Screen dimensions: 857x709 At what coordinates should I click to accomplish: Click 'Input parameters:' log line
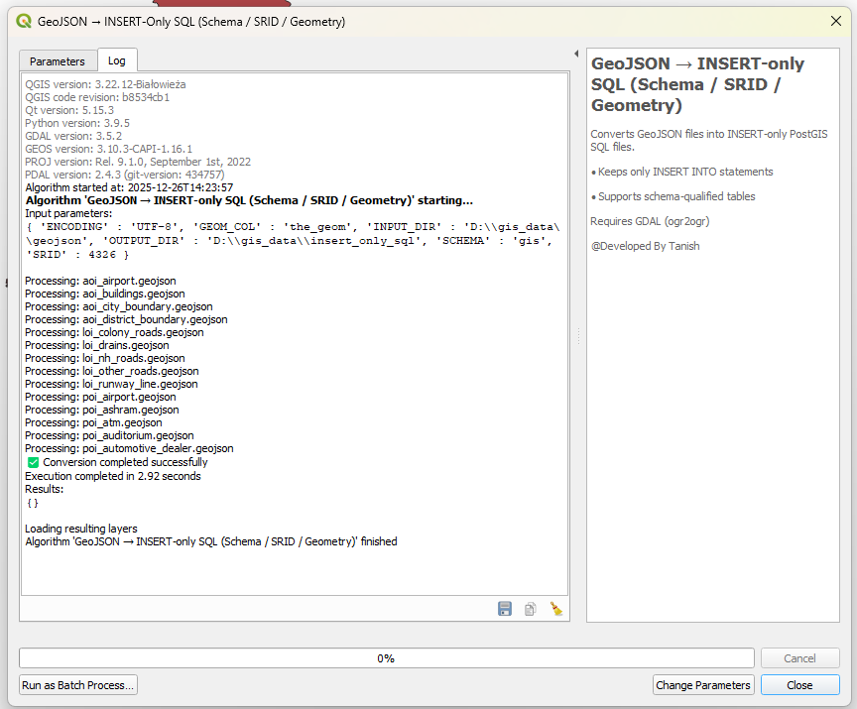click(68, 213)
